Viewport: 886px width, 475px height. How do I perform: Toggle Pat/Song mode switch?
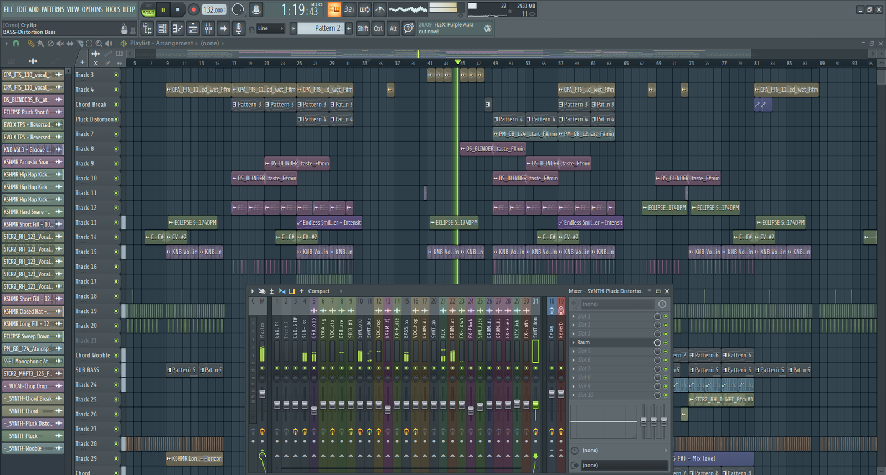point(148,9)
